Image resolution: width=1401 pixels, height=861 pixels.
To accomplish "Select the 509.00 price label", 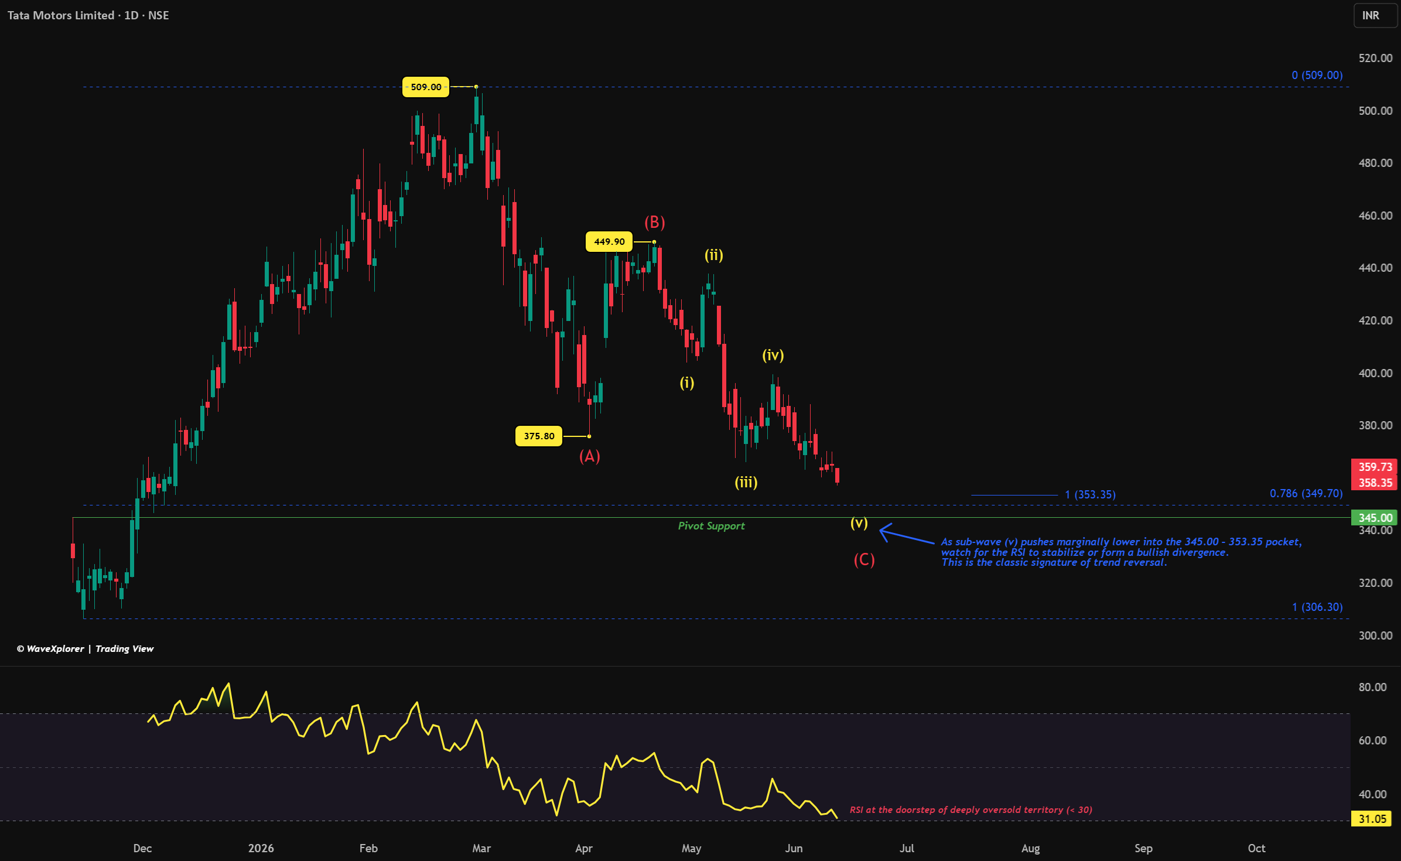I will tap(426, 87).
